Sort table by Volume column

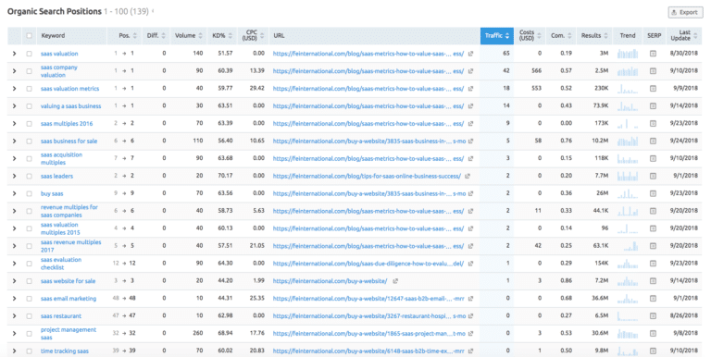tap(189, 36)
